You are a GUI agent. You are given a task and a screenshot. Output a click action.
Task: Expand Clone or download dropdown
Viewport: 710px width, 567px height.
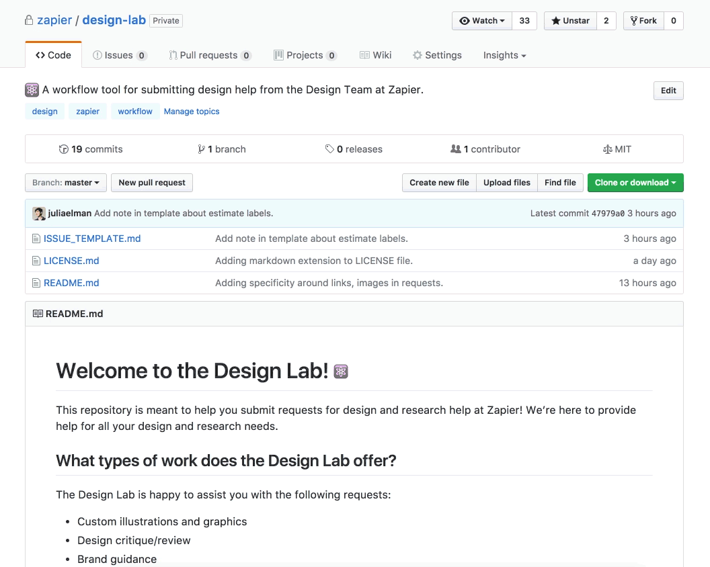(635, 183)
